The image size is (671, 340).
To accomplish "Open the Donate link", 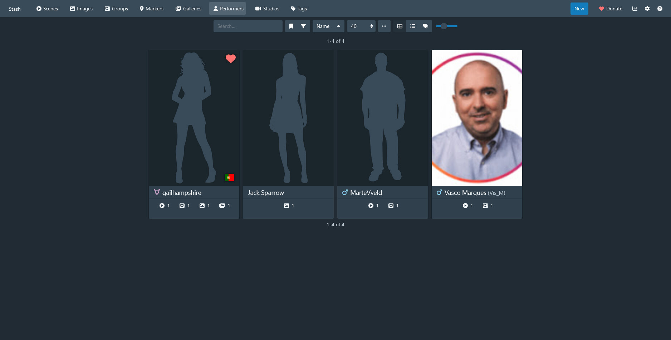I will [611, 9].
